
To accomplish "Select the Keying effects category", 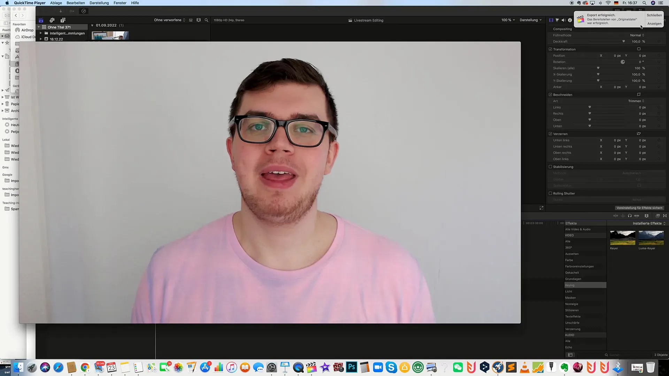I will 585,285.
